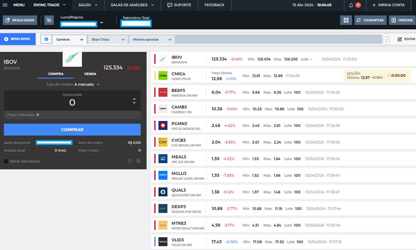Viewport: 416px width, 250px height.
Task: Open the grid layout view icon
Action: coord(346,20)
